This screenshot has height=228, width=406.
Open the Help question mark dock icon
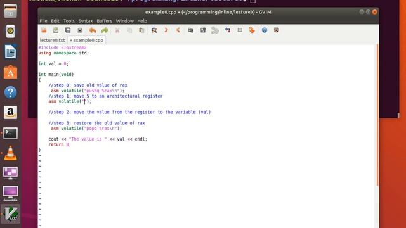click(10, 92)
